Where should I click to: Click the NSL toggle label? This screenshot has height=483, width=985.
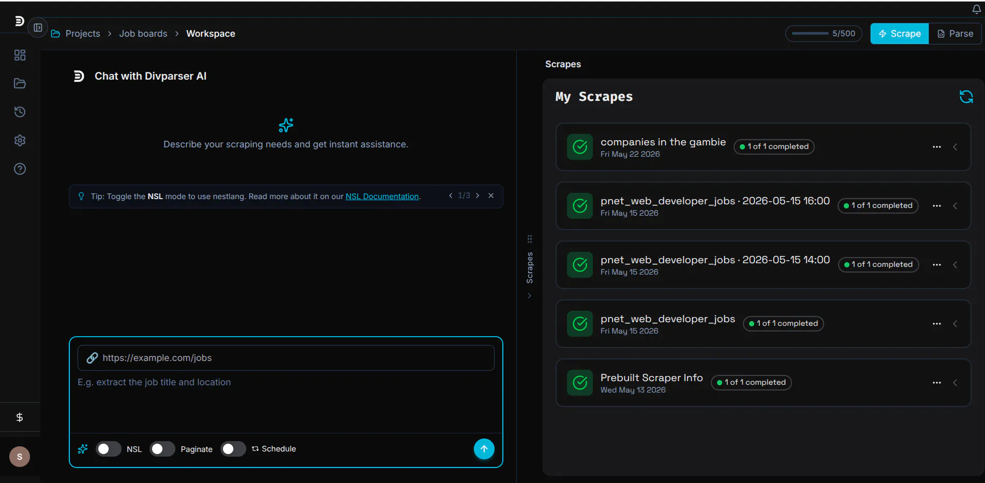134,449
